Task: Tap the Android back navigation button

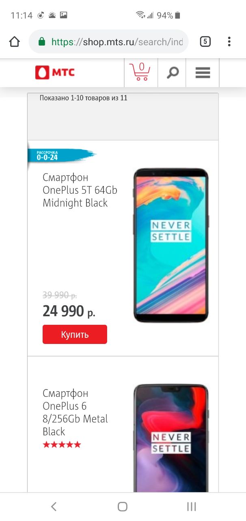Action: (x=54, y=506)
